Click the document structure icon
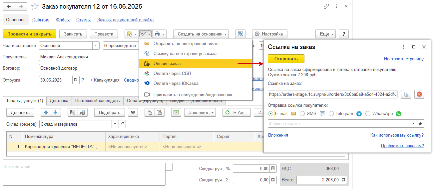433x189 pixels. click(x=240, y=34)
